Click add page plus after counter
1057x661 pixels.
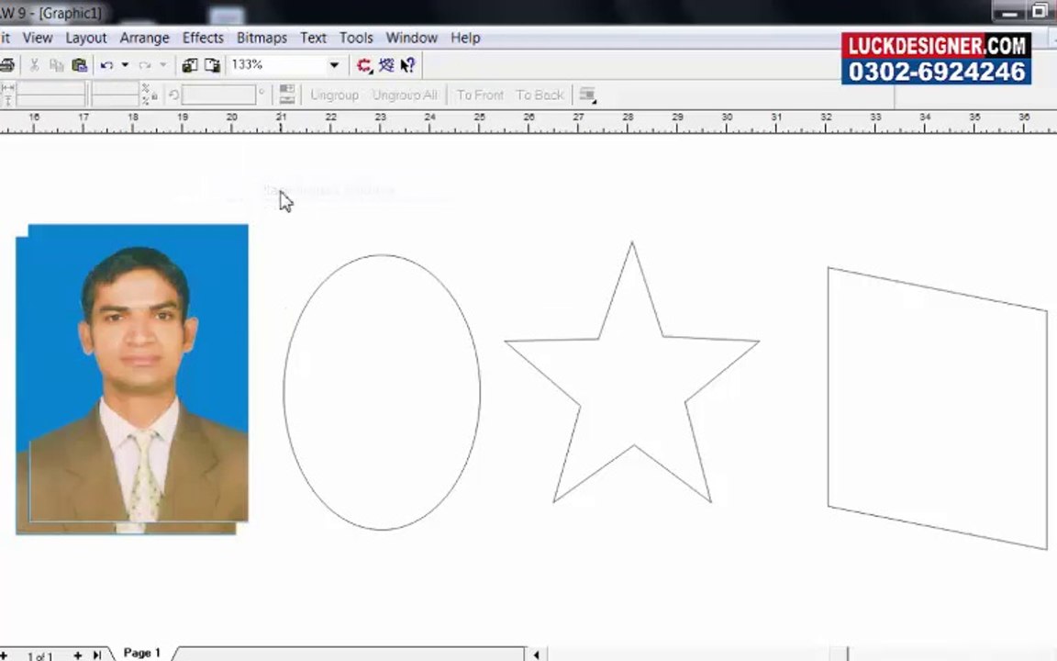click(x=77, y=655)
